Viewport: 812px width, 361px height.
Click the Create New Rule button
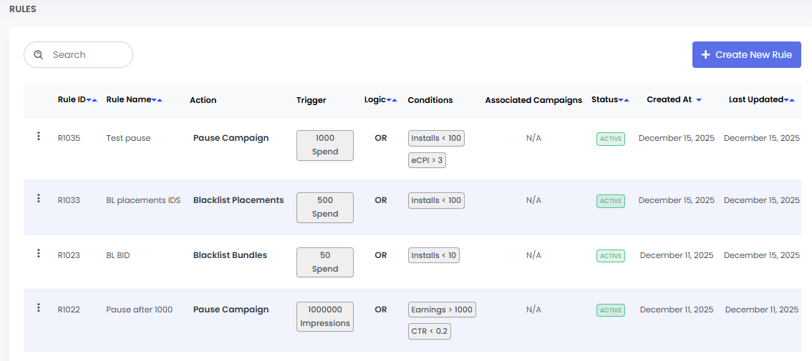pos(746,55)
